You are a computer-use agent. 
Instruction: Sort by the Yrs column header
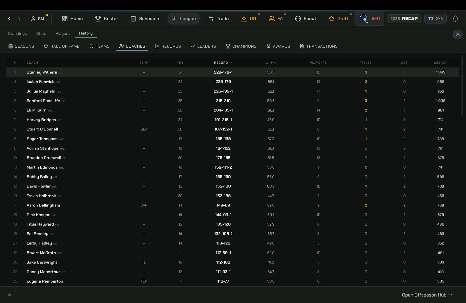180,63
